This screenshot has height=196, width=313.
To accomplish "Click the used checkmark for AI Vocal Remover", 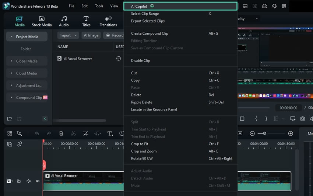I will [x=119, y=58].
